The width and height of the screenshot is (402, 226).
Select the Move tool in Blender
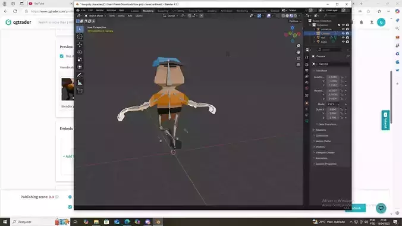[x=80, y=45]
